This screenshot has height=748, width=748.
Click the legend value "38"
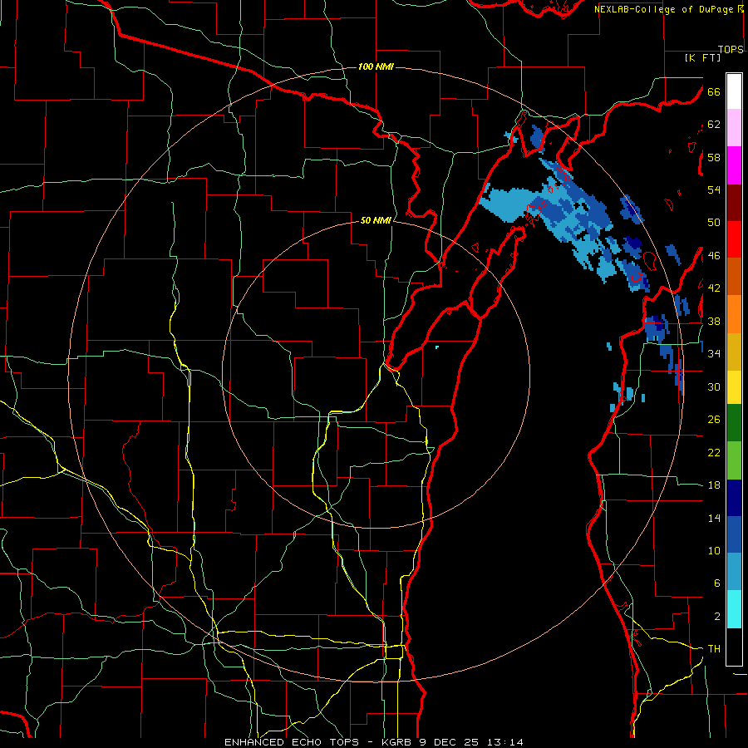coord(714,321)
